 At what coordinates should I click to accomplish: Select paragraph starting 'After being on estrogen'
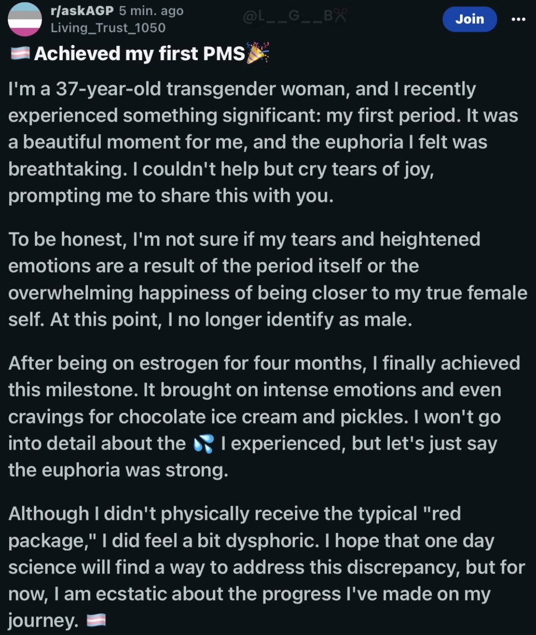tap(264, 416)
